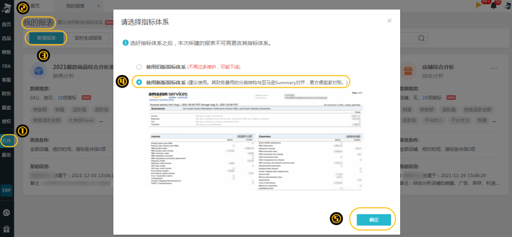Click the 2021爆款商品综合分析表 report title

83,67
